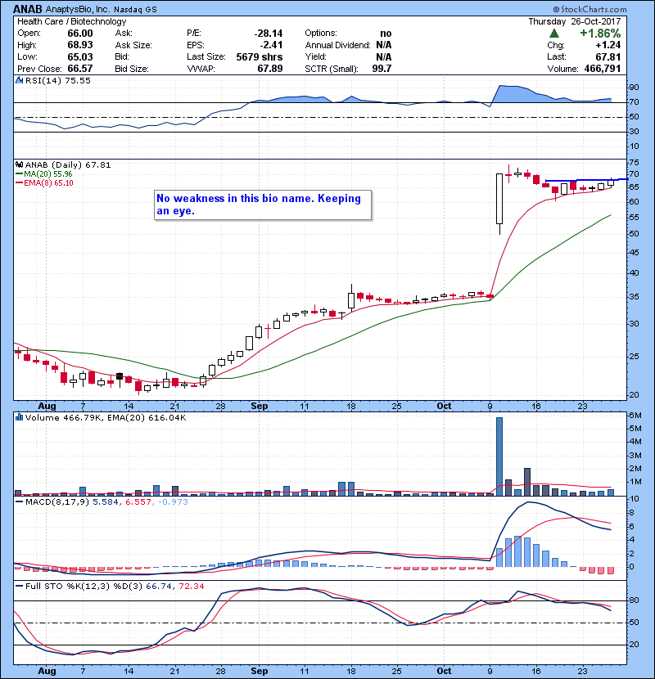The height and width of the screenshot is (679, 655).
Task: Click the Nasdaq GS exchange label
Action: (135, 10)
